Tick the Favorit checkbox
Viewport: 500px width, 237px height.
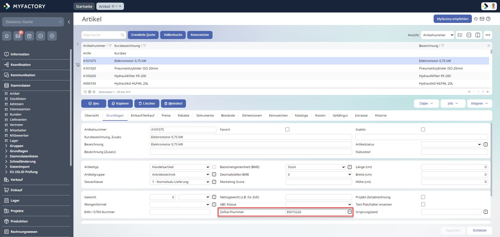[287, 130]
